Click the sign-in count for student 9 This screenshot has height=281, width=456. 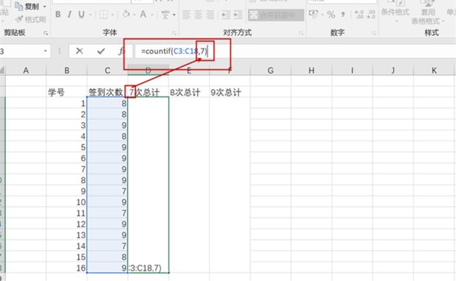[107, 191]
